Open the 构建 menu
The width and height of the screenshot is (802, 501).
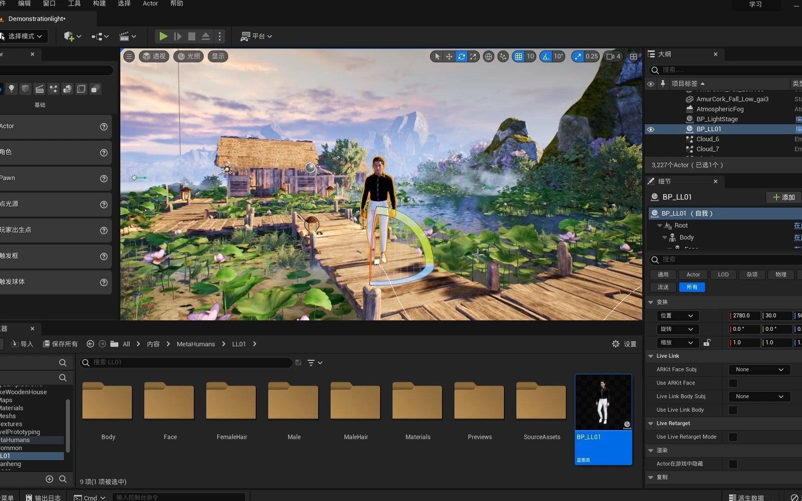[x=99, y=3]
